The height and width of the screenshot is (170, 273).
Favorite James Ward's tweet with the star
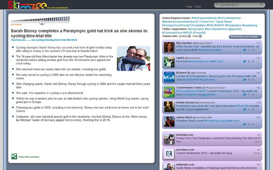coord(258,124)
